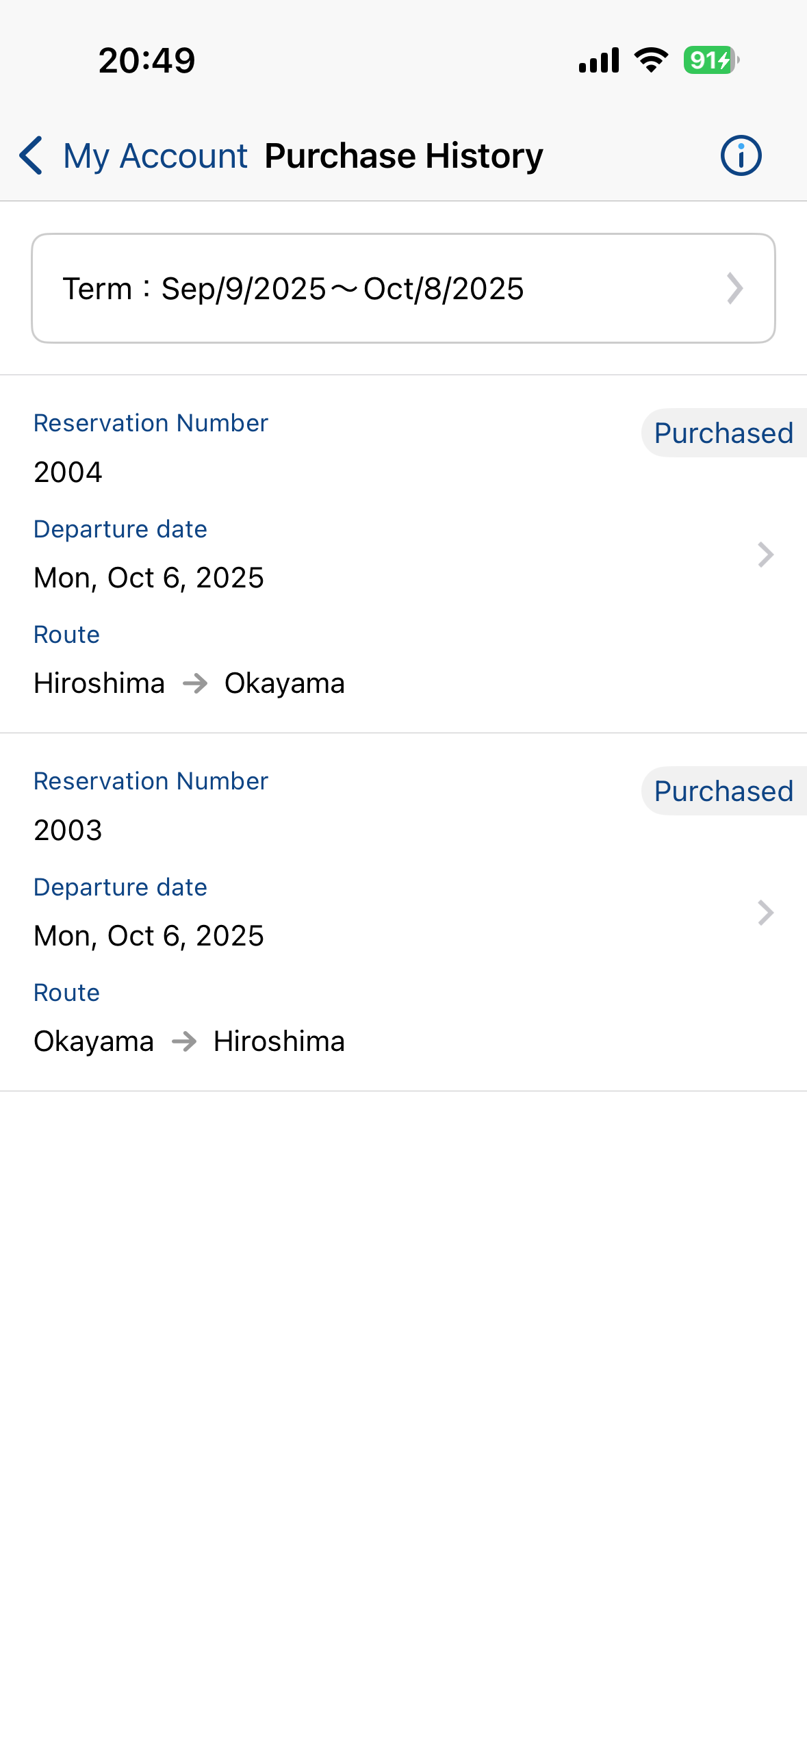Open the Term date range selector
This screenshot has width=807, height=1750.
403,288
